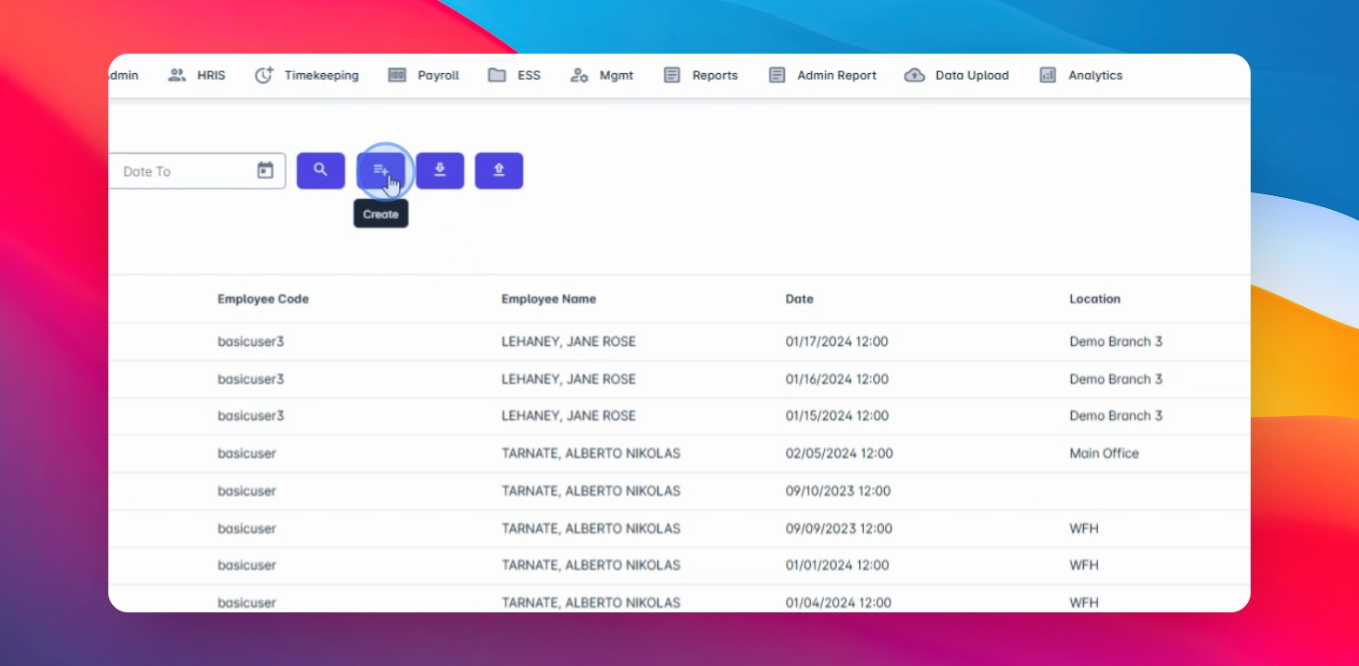The image size is (1359, 666).
Task: Click the Location column header
Action: tap(1095, 299)
